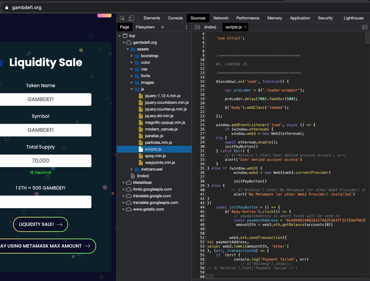Screen dimensions: 370x281
Task: Open parallax.js file
Action: pos(154,136)
